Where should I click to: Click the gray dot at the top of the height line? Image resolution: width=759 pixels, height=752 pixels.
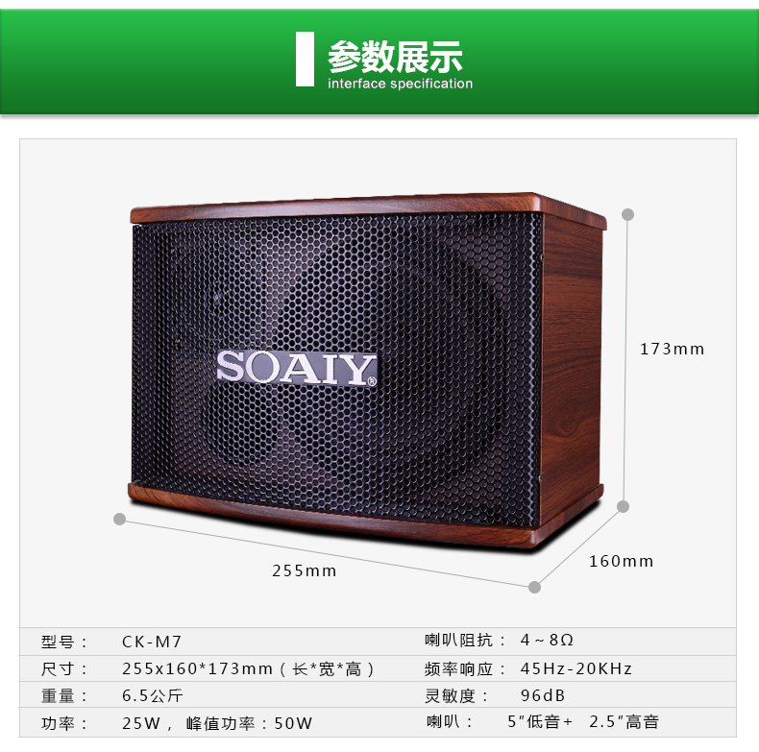coord(627,214)
